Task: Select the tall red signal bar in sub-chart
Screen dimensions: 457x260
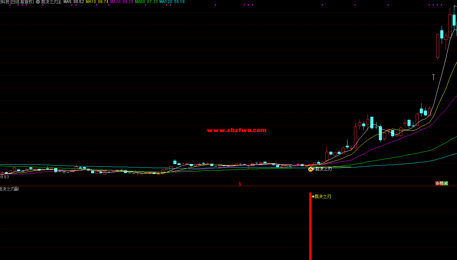Action: (x=310, y=226)
